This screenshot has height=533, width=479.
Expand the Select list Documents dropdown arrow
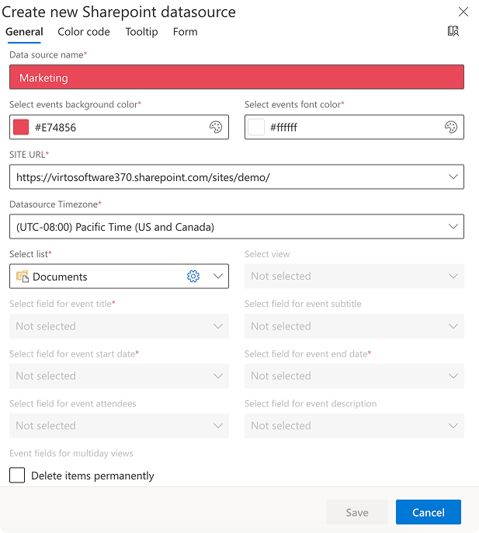218,277
